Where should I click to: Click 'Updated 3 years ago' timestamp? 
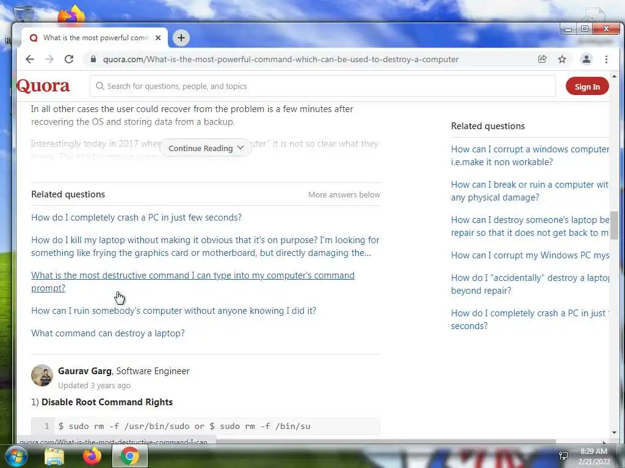pos(94,385)
